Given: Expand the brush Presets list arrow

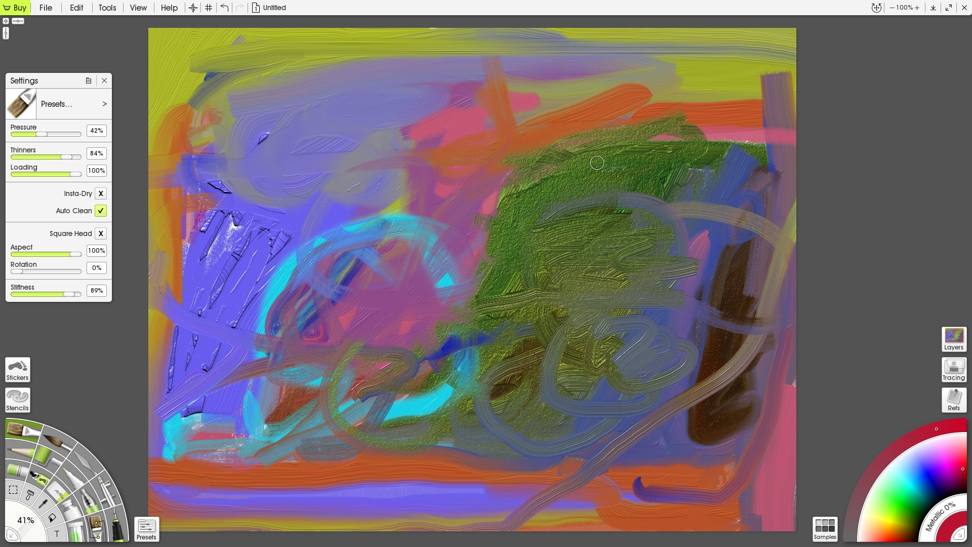Looking at the screenshot, I should click(104, 104).
